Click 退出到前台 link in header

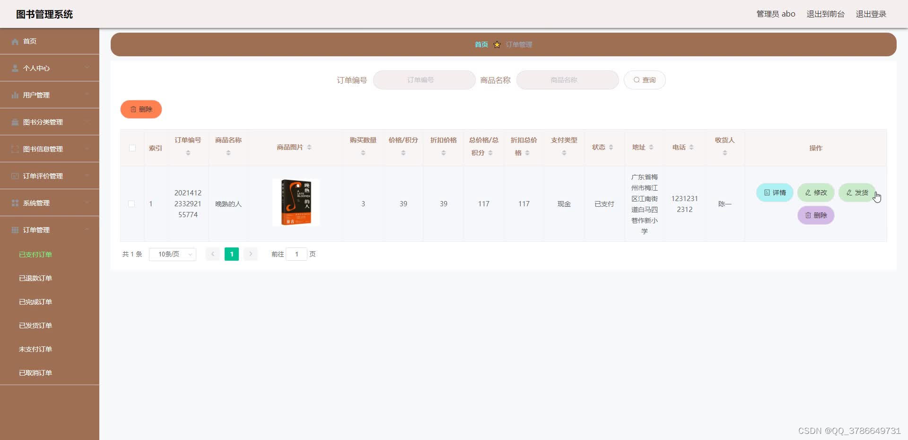(825, 14)
